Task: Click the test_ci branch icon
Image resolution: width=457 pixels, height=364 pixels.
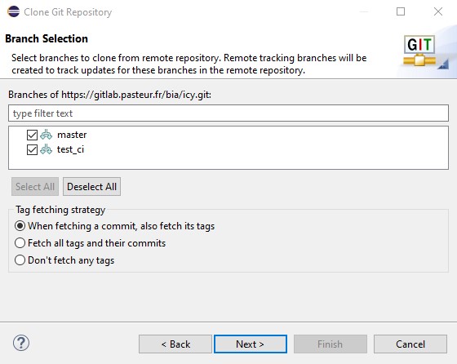Action: (46, 149)
